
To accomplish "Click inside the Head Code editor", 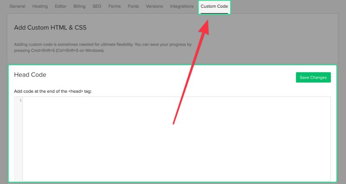I will click(176, 139).
